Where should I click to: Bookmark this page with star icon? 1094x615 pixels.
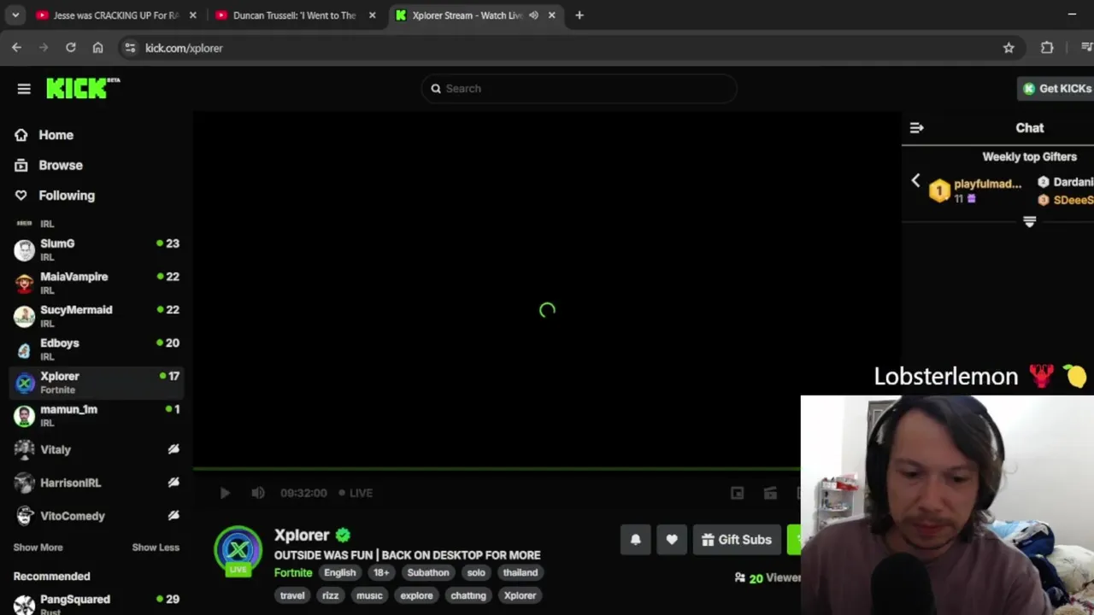[x=1009, y=48]
